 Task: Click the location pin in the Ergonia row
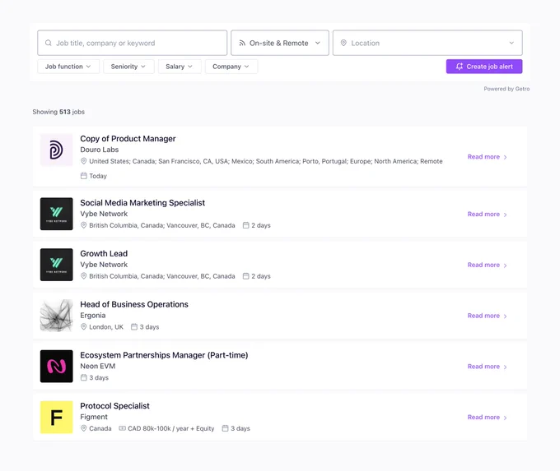coord(83,326)
